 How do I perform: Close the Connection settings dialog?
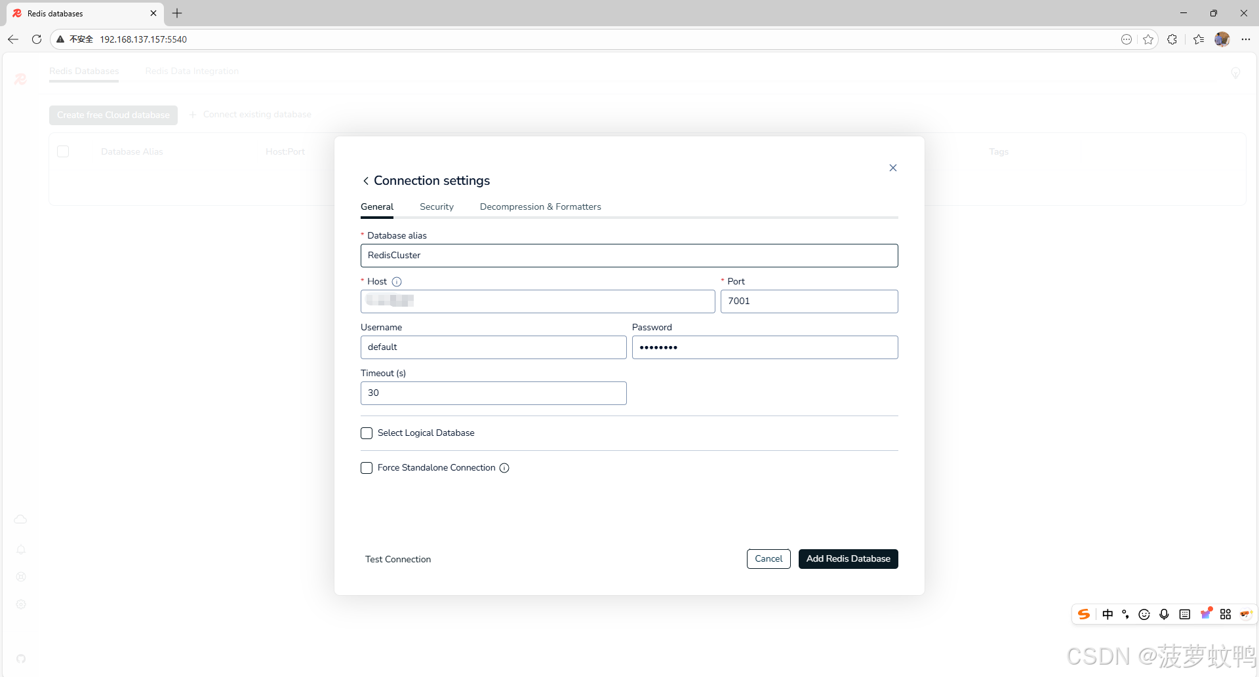pyautogui.click(x=892, y=168)
